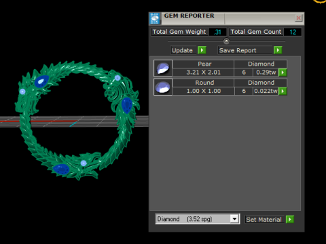Click the green arrow next to Update

202,50
